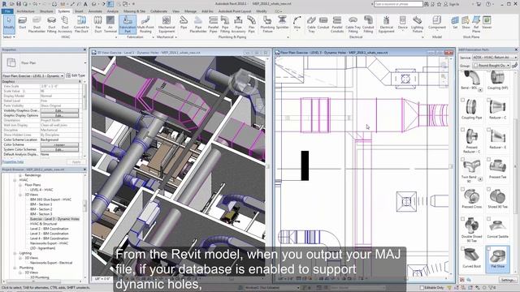
Task: Expand Twin Bend 90 options arrow
Action: (480, 179)
